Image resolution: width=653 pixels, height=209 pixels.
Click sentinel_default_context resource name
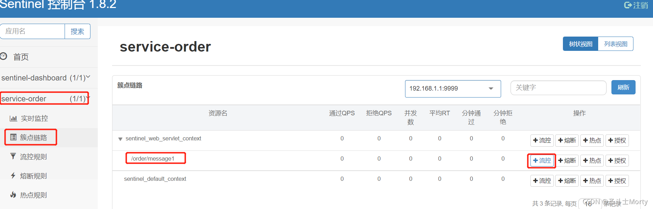155,179
